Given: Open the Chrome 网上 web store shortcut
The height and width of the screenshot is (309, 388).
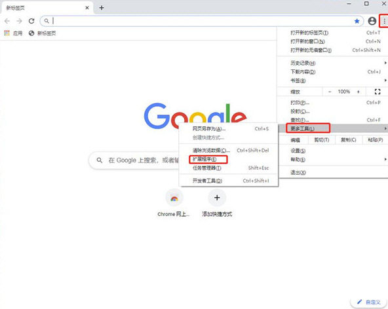Looking at the screenshot, I should coord(174,198).
